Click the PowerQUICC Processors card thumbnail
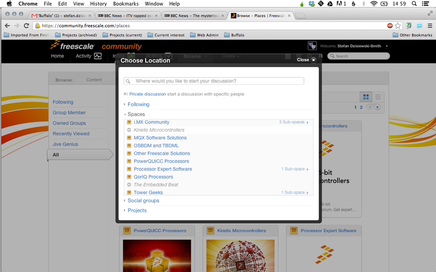The height and width of the screenshot is (272, 436). 157,256
